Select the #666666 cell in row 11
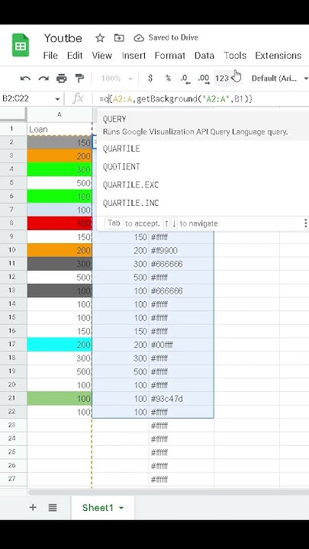 182,264
